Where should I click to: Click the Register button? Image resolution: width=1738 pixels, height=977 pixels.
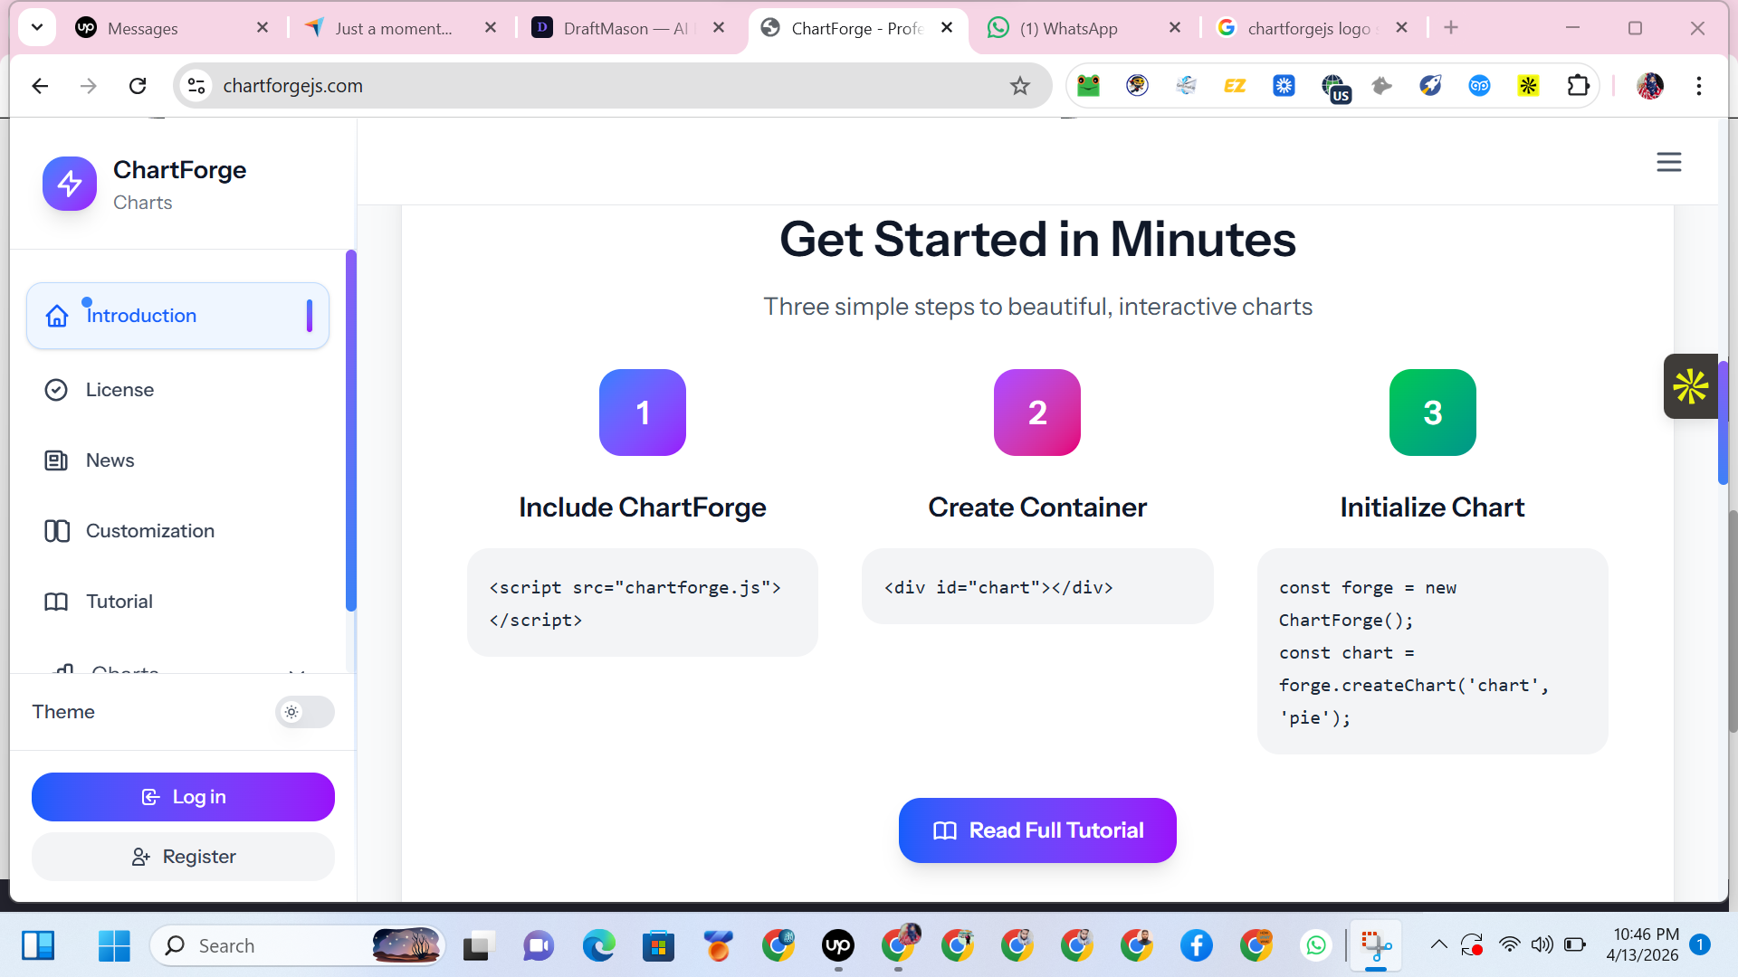pos(183,857)
